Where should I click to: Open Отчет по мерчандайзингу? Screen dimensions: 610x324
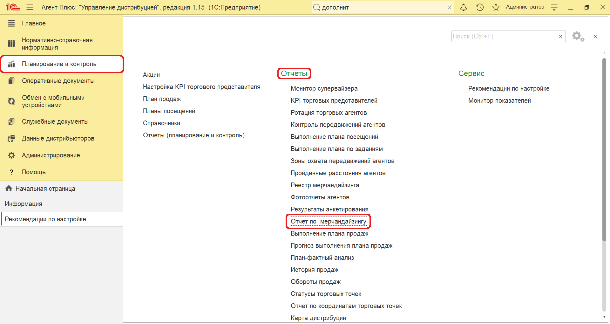pos(329,221)
